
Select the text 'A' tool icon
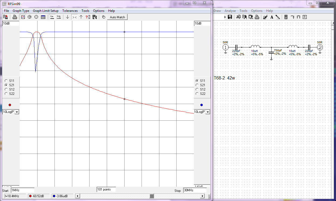pyautogui.click(x=272, y=17)
